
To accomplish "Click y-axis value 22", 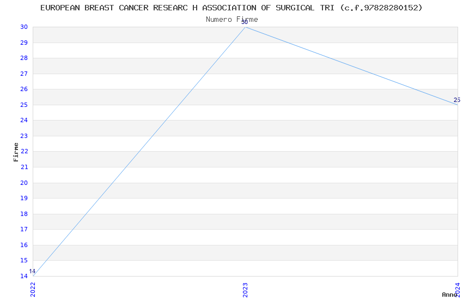I will [24, 151].
